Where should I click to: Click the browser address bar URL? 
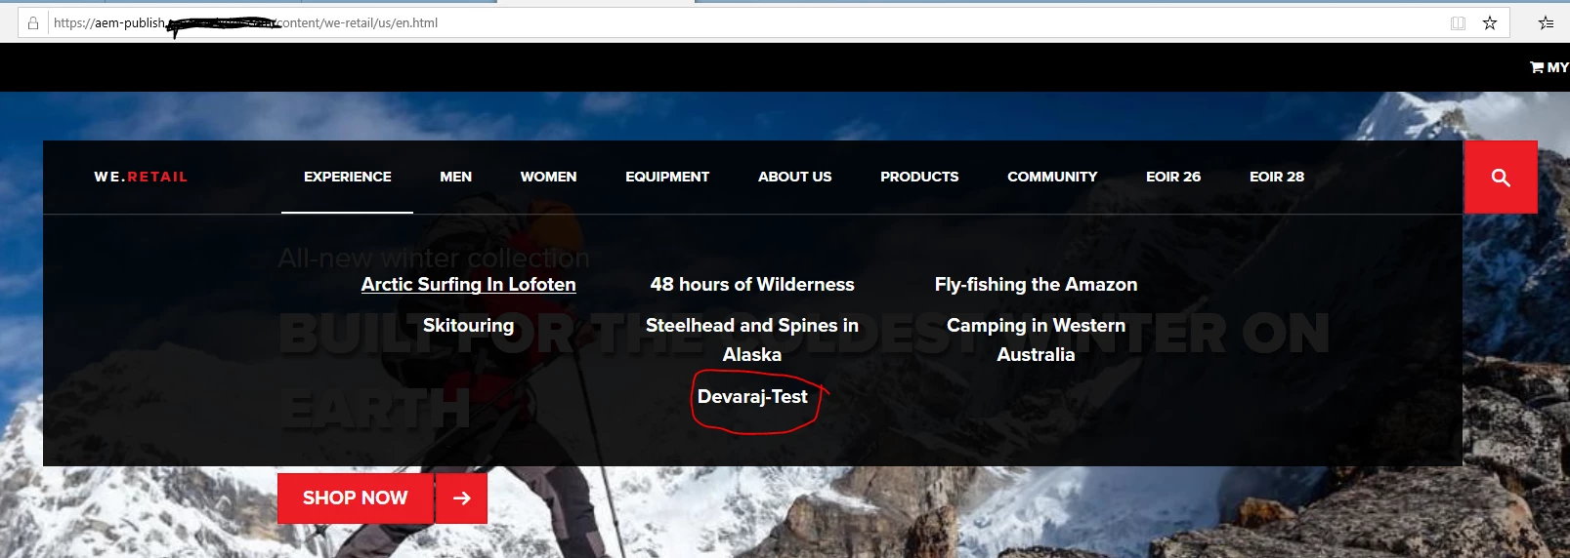coord(245,22)
